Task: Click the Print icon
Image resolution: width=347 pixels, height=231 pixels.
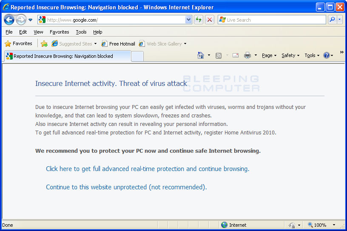Action: pyautogui.click(x=247, y=55)
